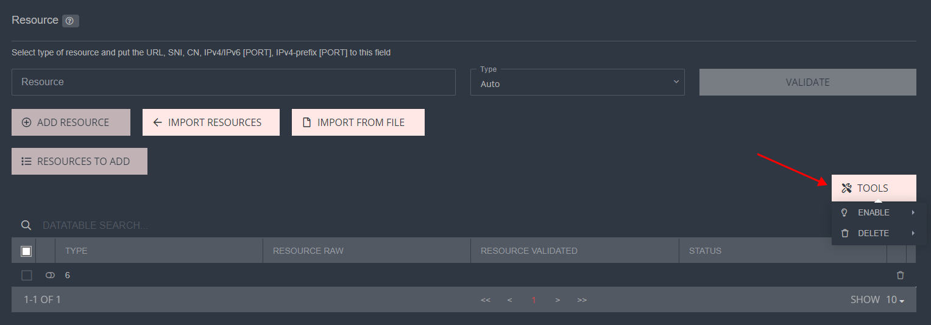The image size is (931, 325).
Task: Click the help question mark icon beside Resource
Action: pyautogui.click(x=71, y=21)
